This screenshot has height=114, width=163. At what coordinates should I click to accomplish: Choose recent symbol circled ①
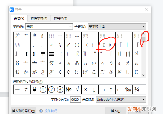click(43, 90)
